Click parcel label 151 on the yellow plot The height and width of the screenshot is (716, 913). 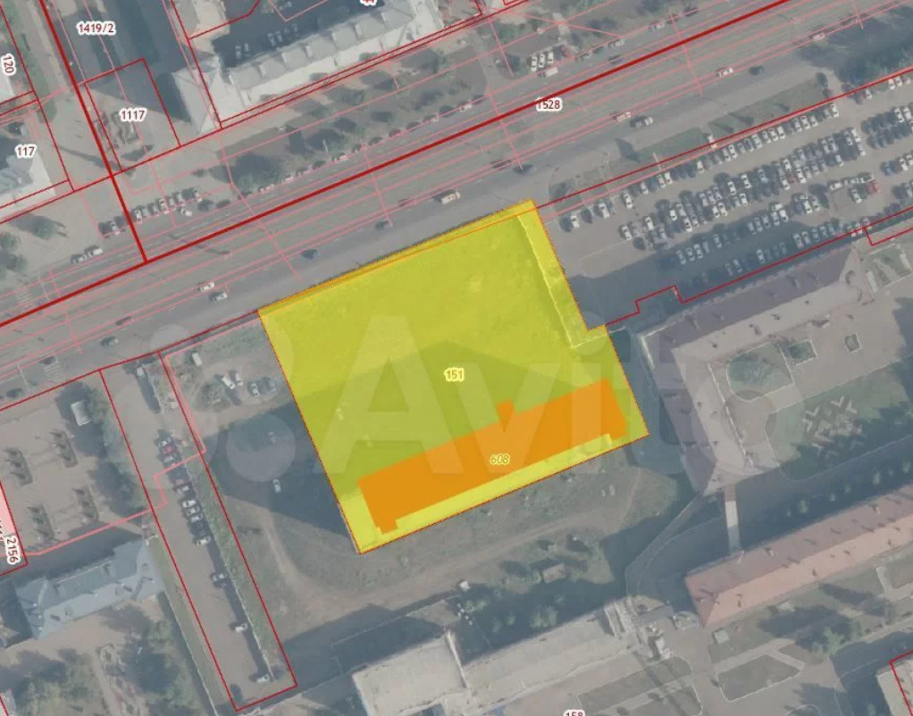point(454,375)
